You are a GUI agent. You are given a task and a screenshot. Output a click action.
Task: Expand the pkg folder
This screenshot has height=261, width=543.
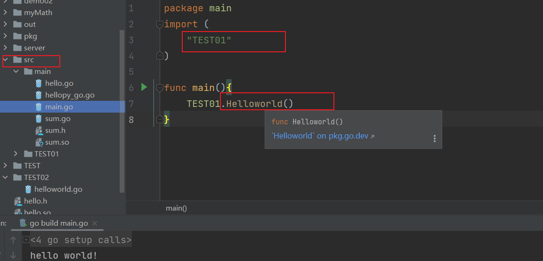(6, 36)
